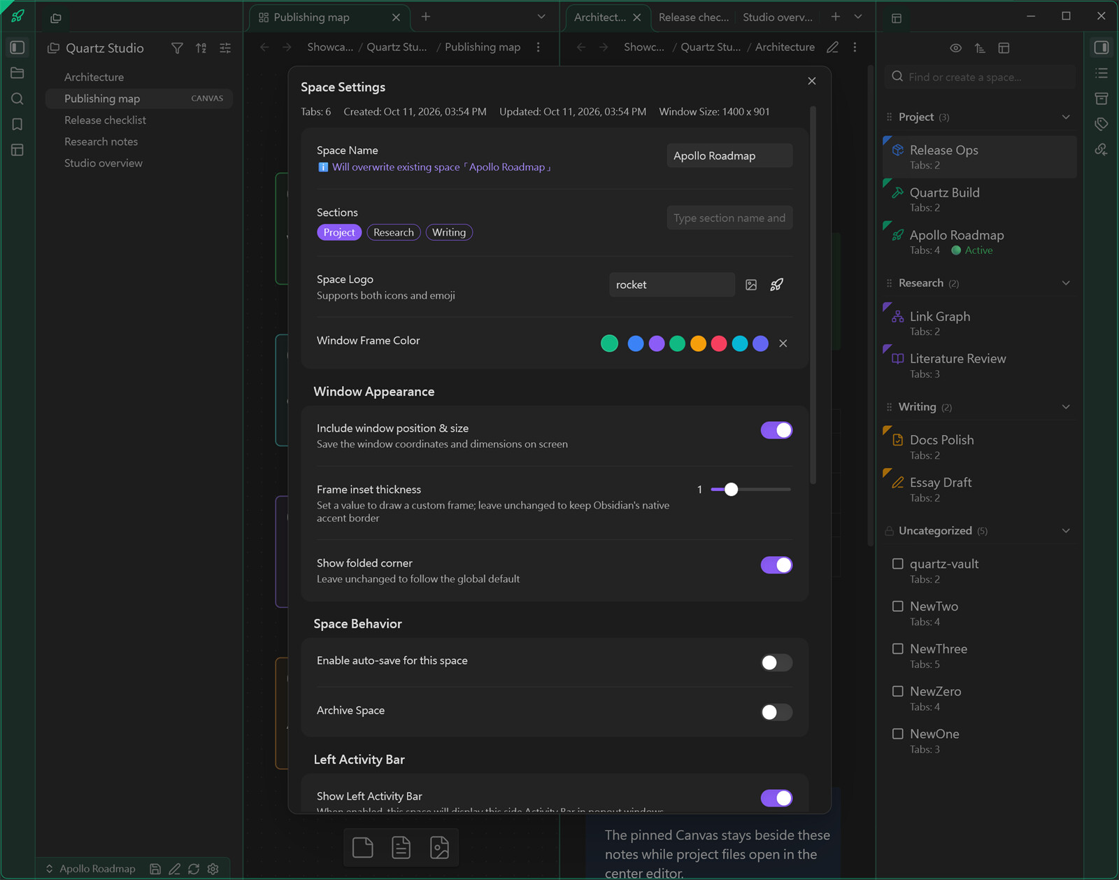The width and height of the screenshot is (1119, 880).
Task: Click the add note document icon on canvas
Action: point(401,847)
